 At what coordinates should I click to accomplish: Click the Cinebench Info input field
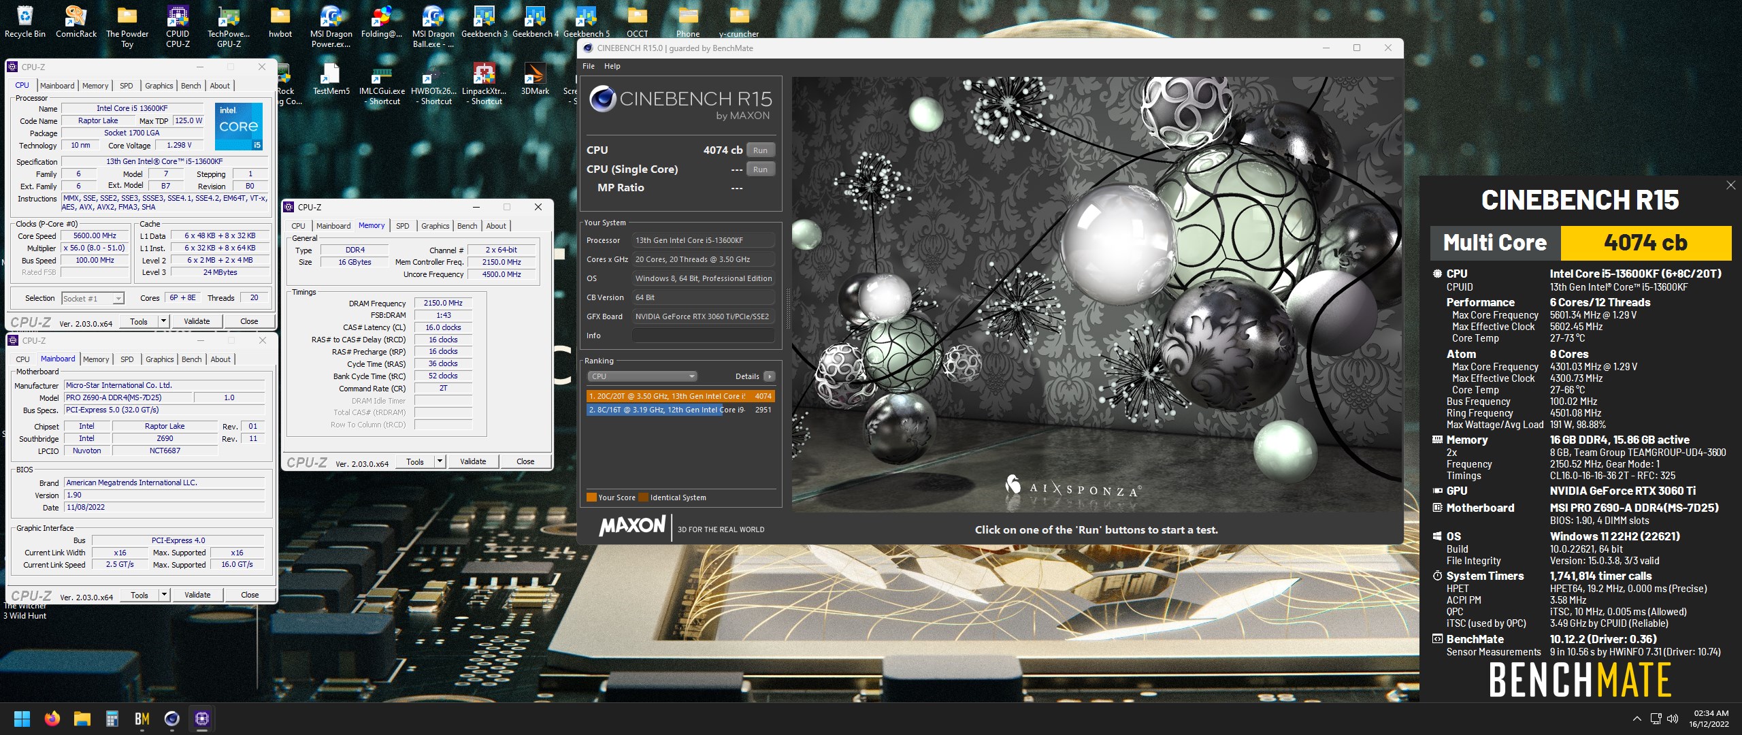pos(703,335)
